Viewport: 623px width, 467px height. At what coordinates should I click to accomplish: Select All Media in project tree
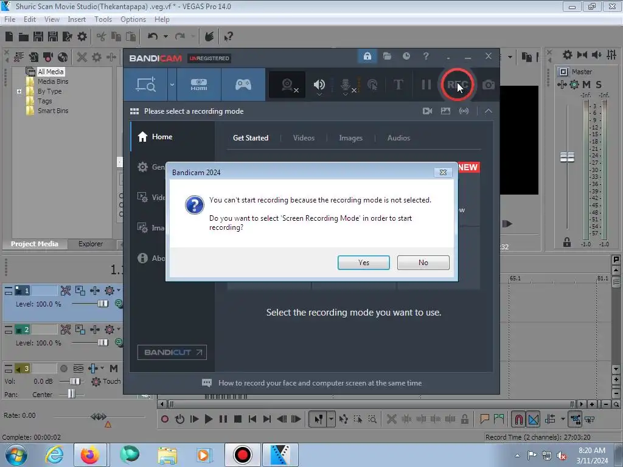[50, 72]
